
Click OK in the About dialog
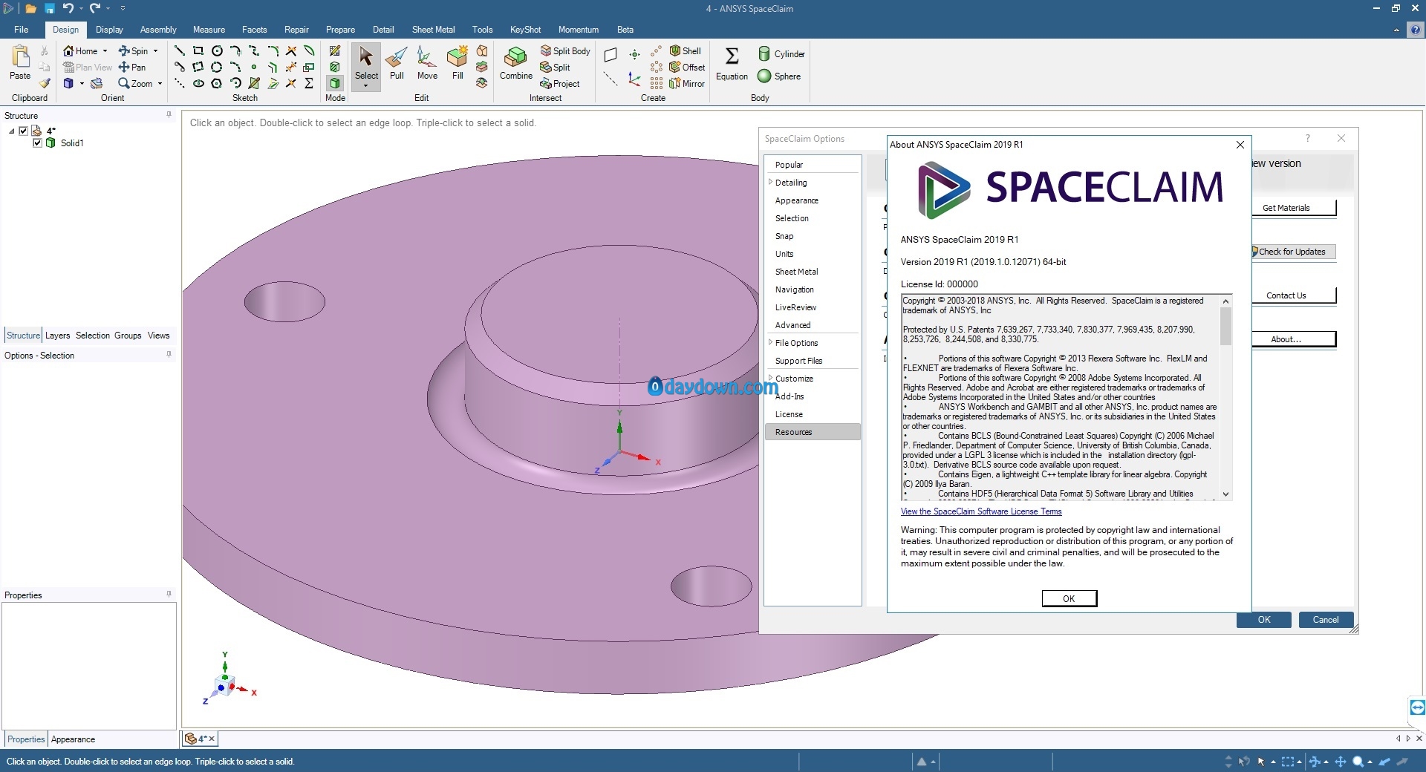pyautogui.click(x=1069, y=598)
